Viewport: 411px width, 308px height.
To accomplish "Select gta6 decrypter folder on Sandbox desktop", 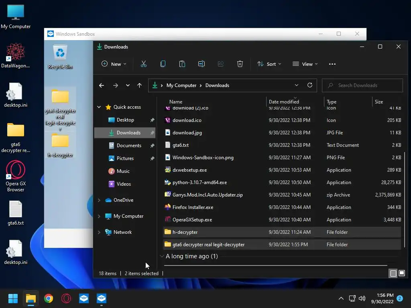I will click(x=60, y=109).
